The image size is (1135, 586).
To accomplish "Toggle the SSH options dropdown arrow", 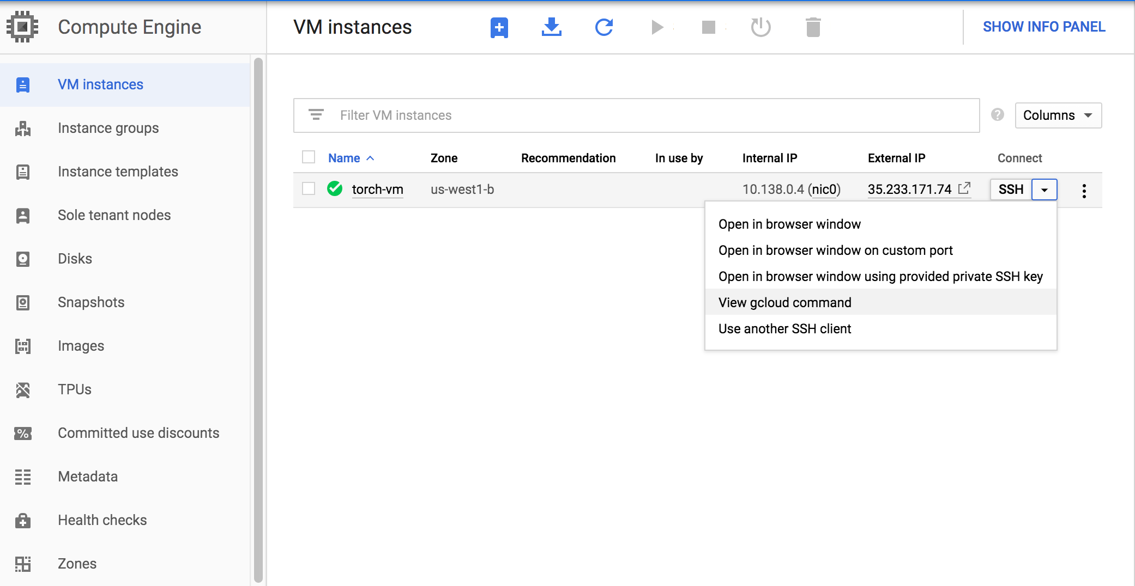I will 1044,190.
